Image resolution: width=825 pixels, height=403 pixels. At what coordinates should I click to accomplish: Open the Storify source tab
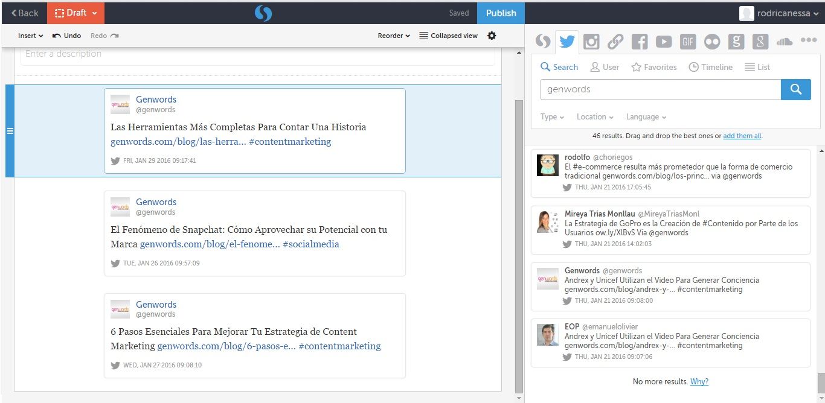click(543, 42)
